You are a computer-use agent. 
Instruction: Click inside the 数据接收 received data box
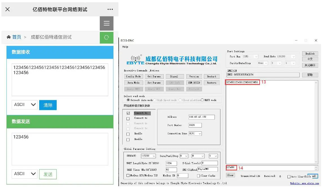click(60, 80)
